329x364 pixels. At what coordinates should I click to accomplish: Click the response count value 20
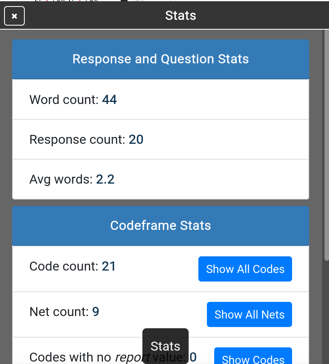click(136, 140)
